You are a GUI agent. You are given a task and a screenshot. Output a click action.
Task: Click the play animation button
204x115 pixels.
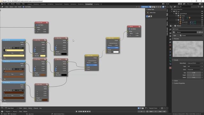tap(85, 111)
